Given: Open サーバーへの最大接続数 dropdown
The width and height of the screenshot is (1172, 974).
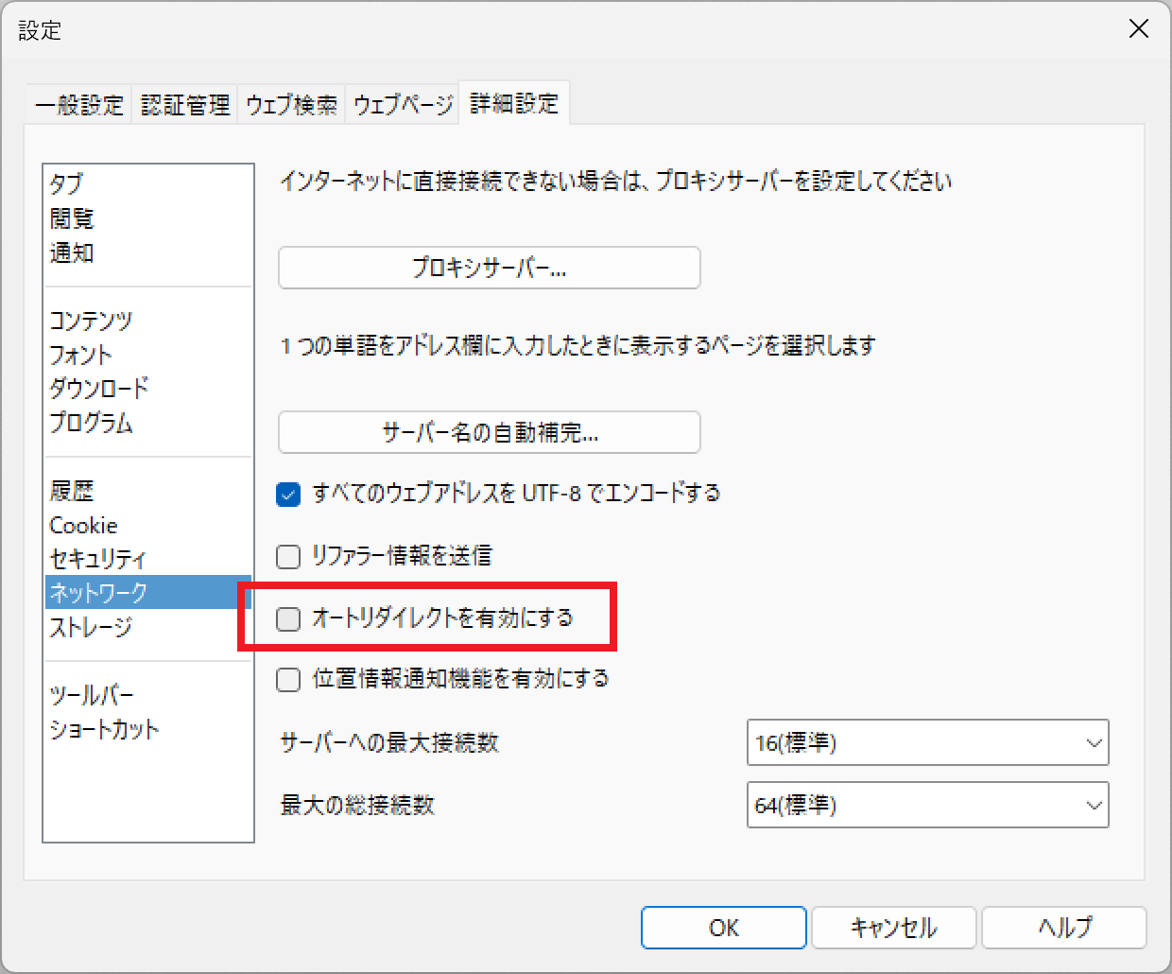Looking at the screenshot, I should click(926, 742).
